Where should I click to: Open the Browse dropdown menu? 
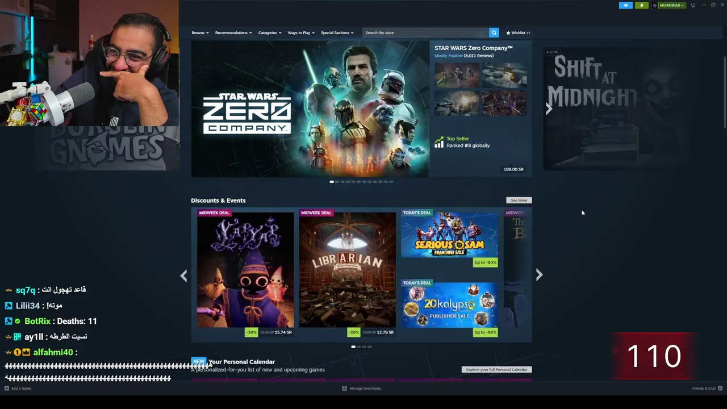click(x=200, y=32)
